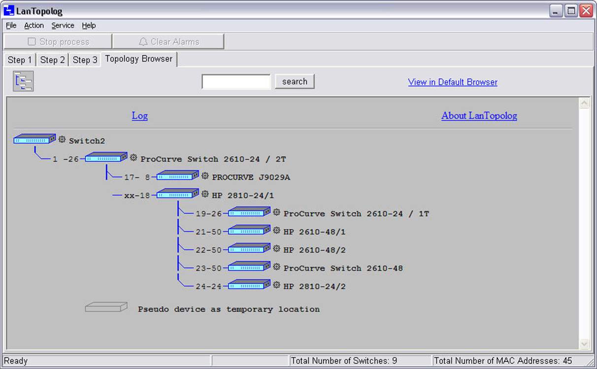Open the About LanTopolog link

(479, 116)
